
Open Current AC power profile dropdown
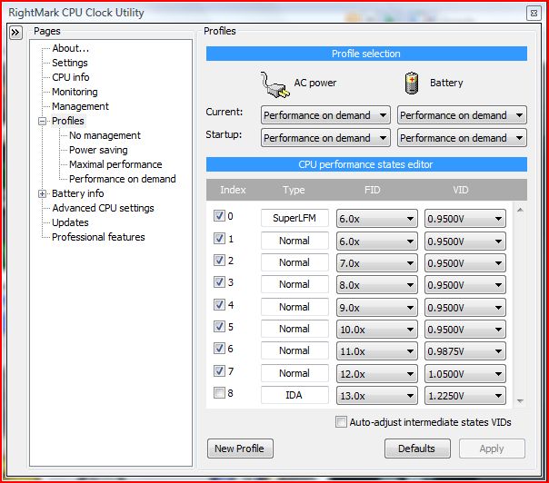coord(325,115)
